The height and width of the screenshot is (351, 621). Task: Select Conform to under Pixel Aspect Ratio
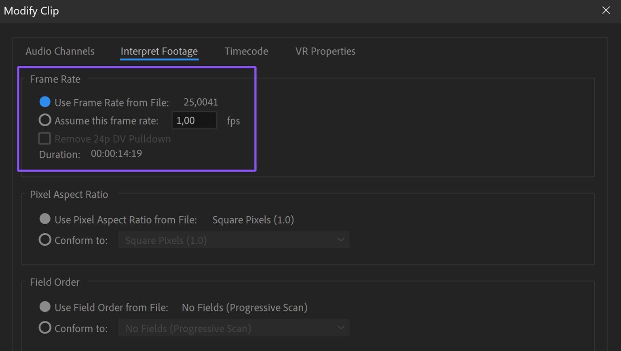(x=45, y=239)
